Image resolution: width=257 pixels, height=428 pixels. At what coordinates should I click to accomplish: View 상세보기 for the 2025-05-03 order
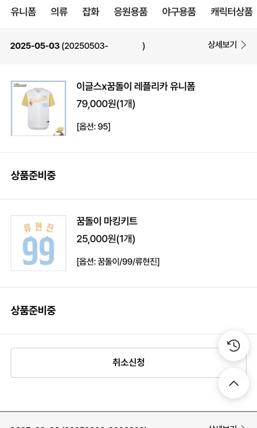click(x=222, y=45)
